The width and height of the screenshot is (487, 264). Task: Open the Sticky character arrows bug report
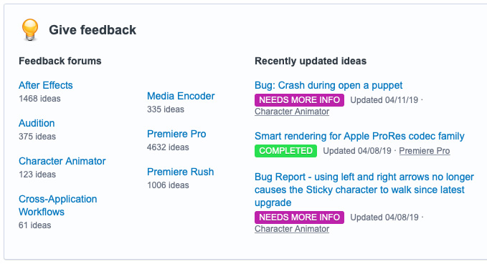click(364, 190)
